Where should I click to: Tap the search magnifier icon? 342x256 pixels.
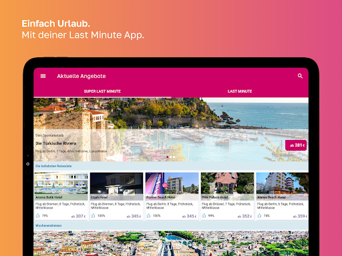click(x=300, y=76)
